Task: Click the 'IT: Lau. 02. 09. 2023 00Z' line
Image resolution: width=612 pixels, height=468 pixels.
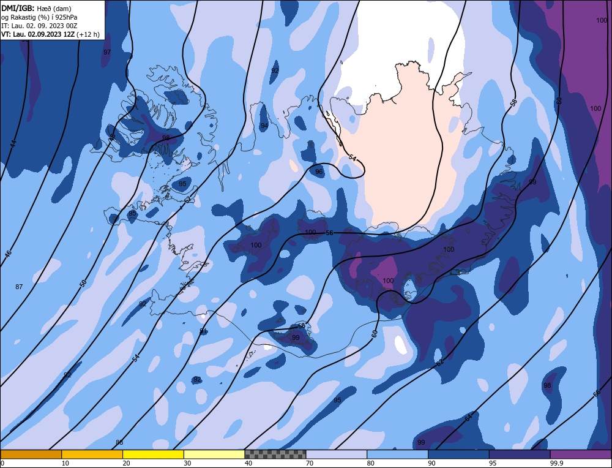Action: 39,25
